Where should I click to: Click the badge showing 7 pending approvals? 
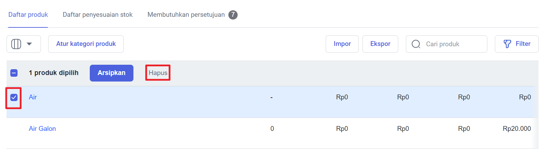click(233, 15)
